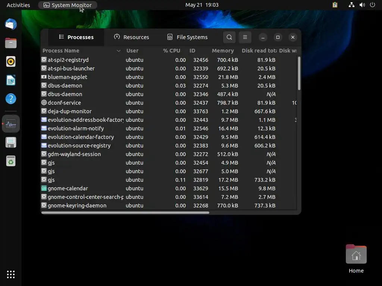Click the 737.3 kB disk read value
The height and width of the screenshot is (286, 382).
point(265,206)
